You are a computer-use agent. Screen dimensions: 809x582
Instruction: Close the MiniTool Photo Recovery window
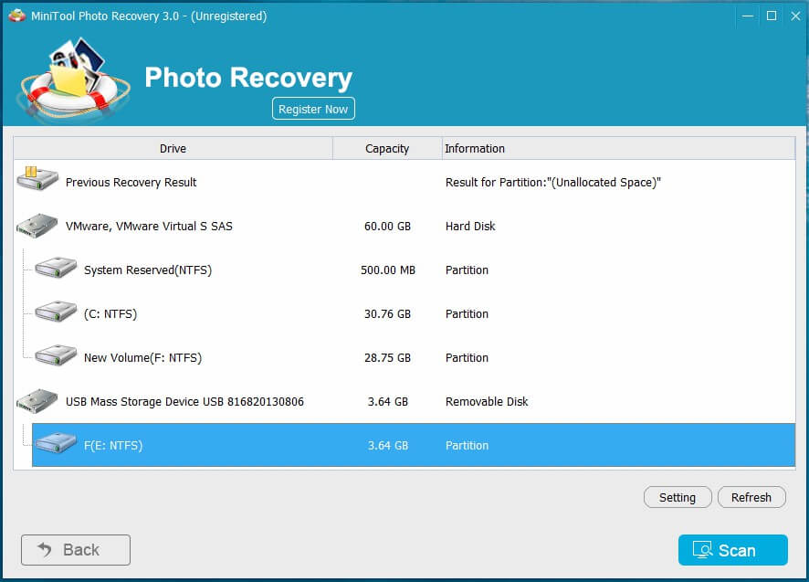(795, 16)
